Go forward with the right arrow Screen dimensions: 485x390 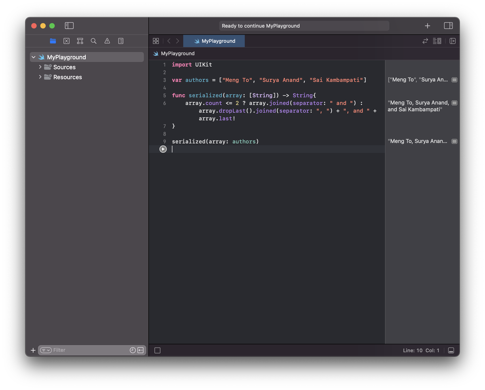(177, 41)
